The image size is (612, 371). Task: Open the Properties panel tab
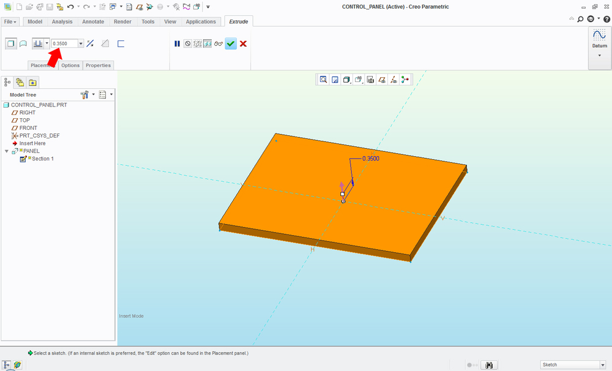coord(98,66)
